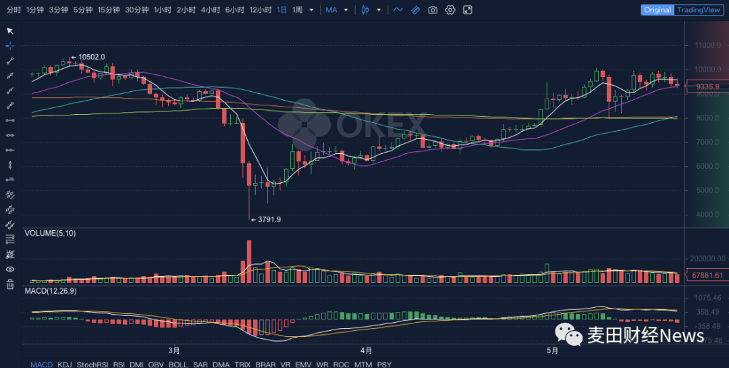Click the 9335.9 current price label

click(x=707, y=86)
